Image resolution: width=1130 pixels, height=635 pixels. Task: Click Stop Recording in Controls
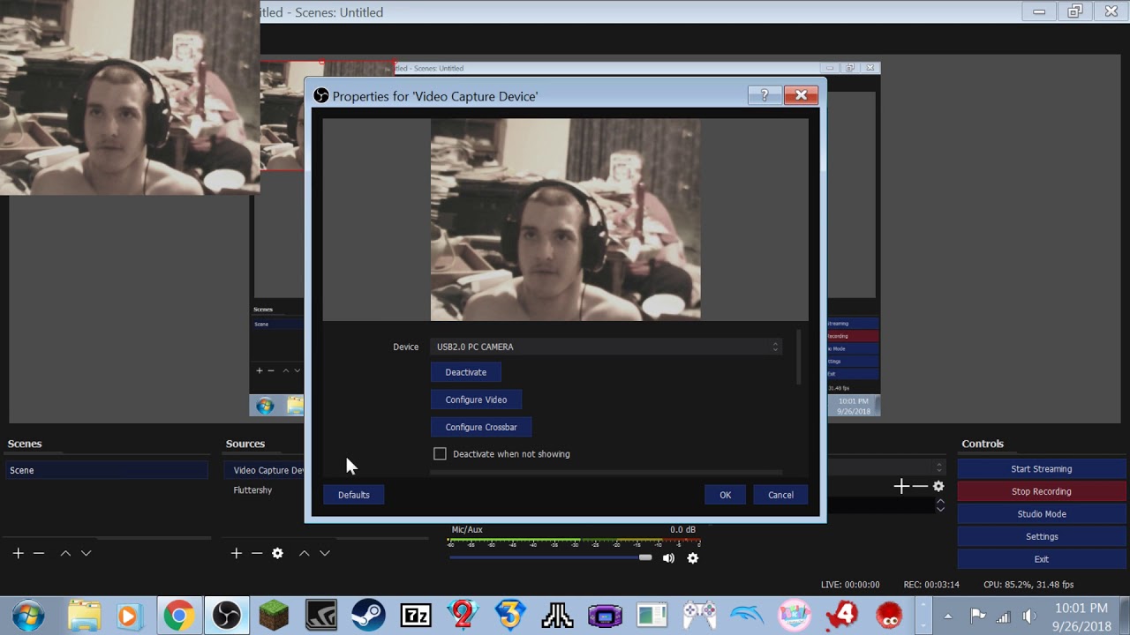pyautogui.click(x=1042, y=491)
